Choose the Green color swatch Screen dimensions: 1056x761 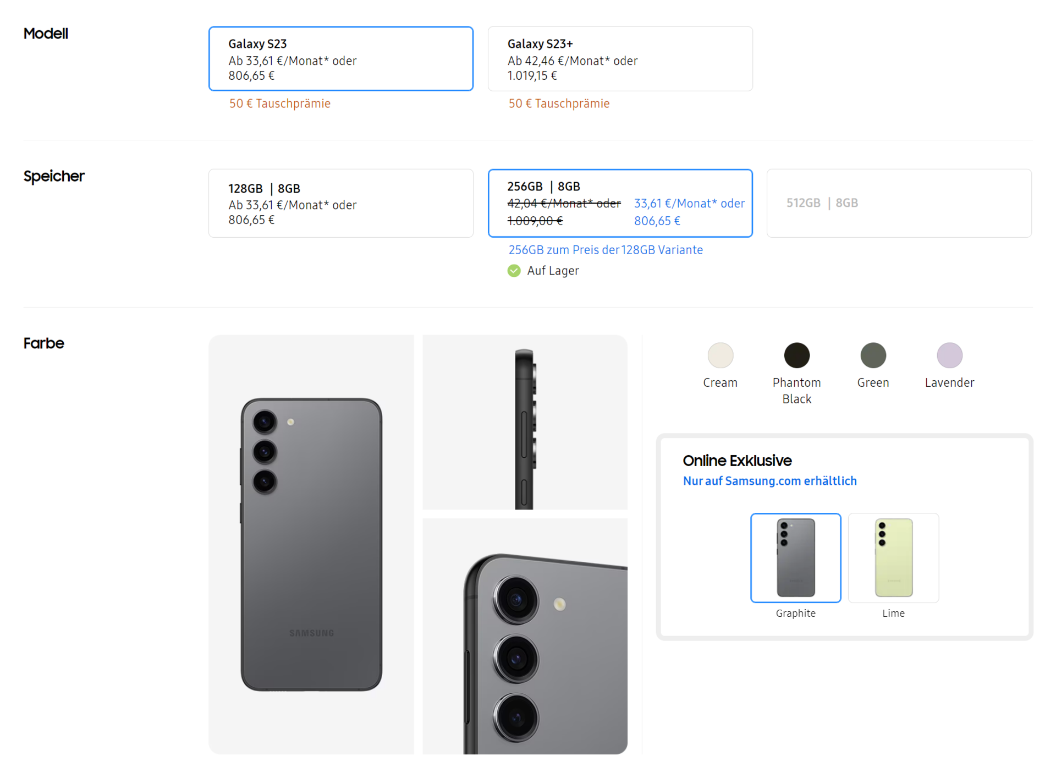click(x=873, y=355)
